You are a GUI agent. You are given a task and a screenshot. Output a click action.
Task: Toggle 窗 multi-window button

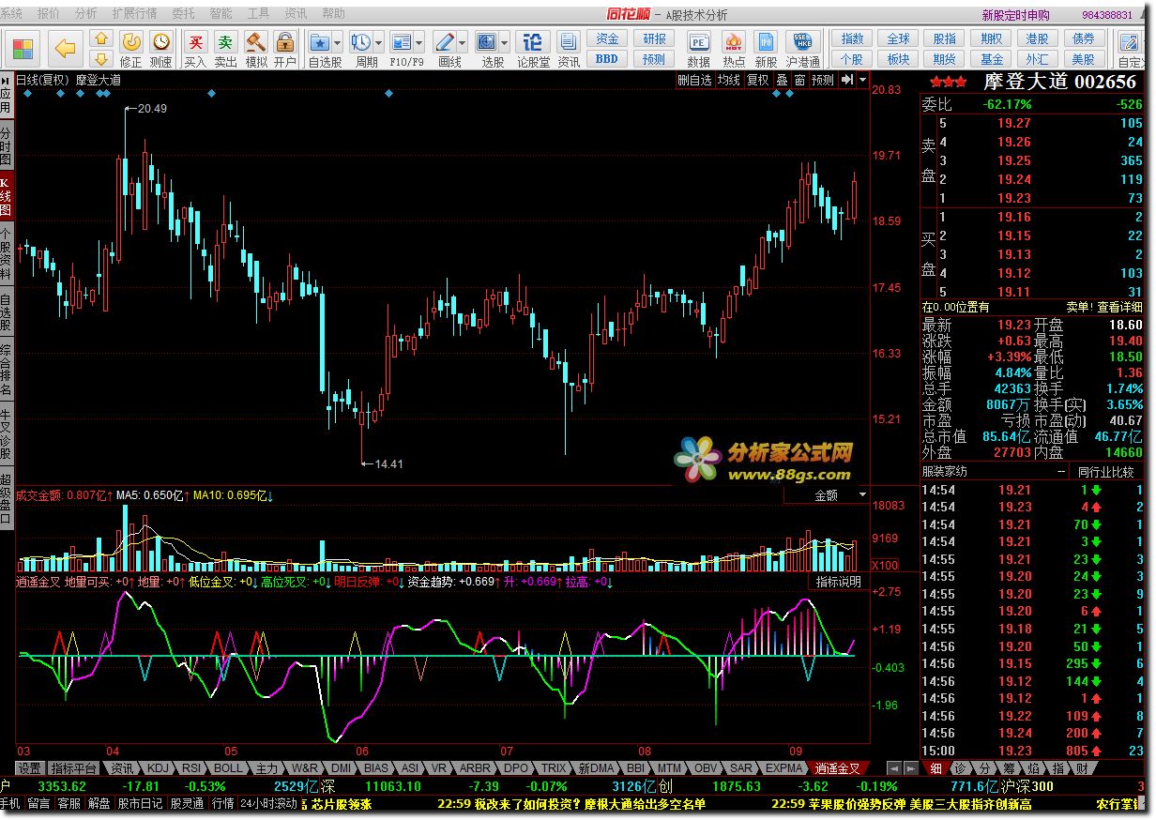pos(799,80)
